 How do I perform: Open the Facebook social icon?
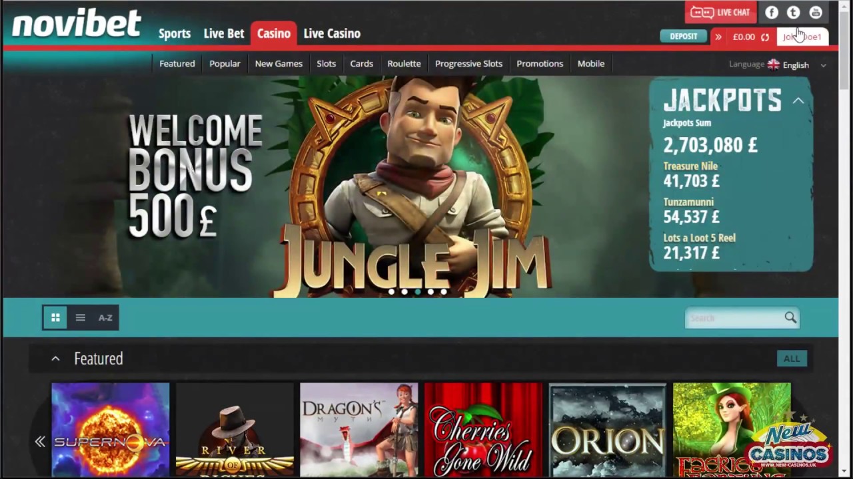[x=771, y=12]
